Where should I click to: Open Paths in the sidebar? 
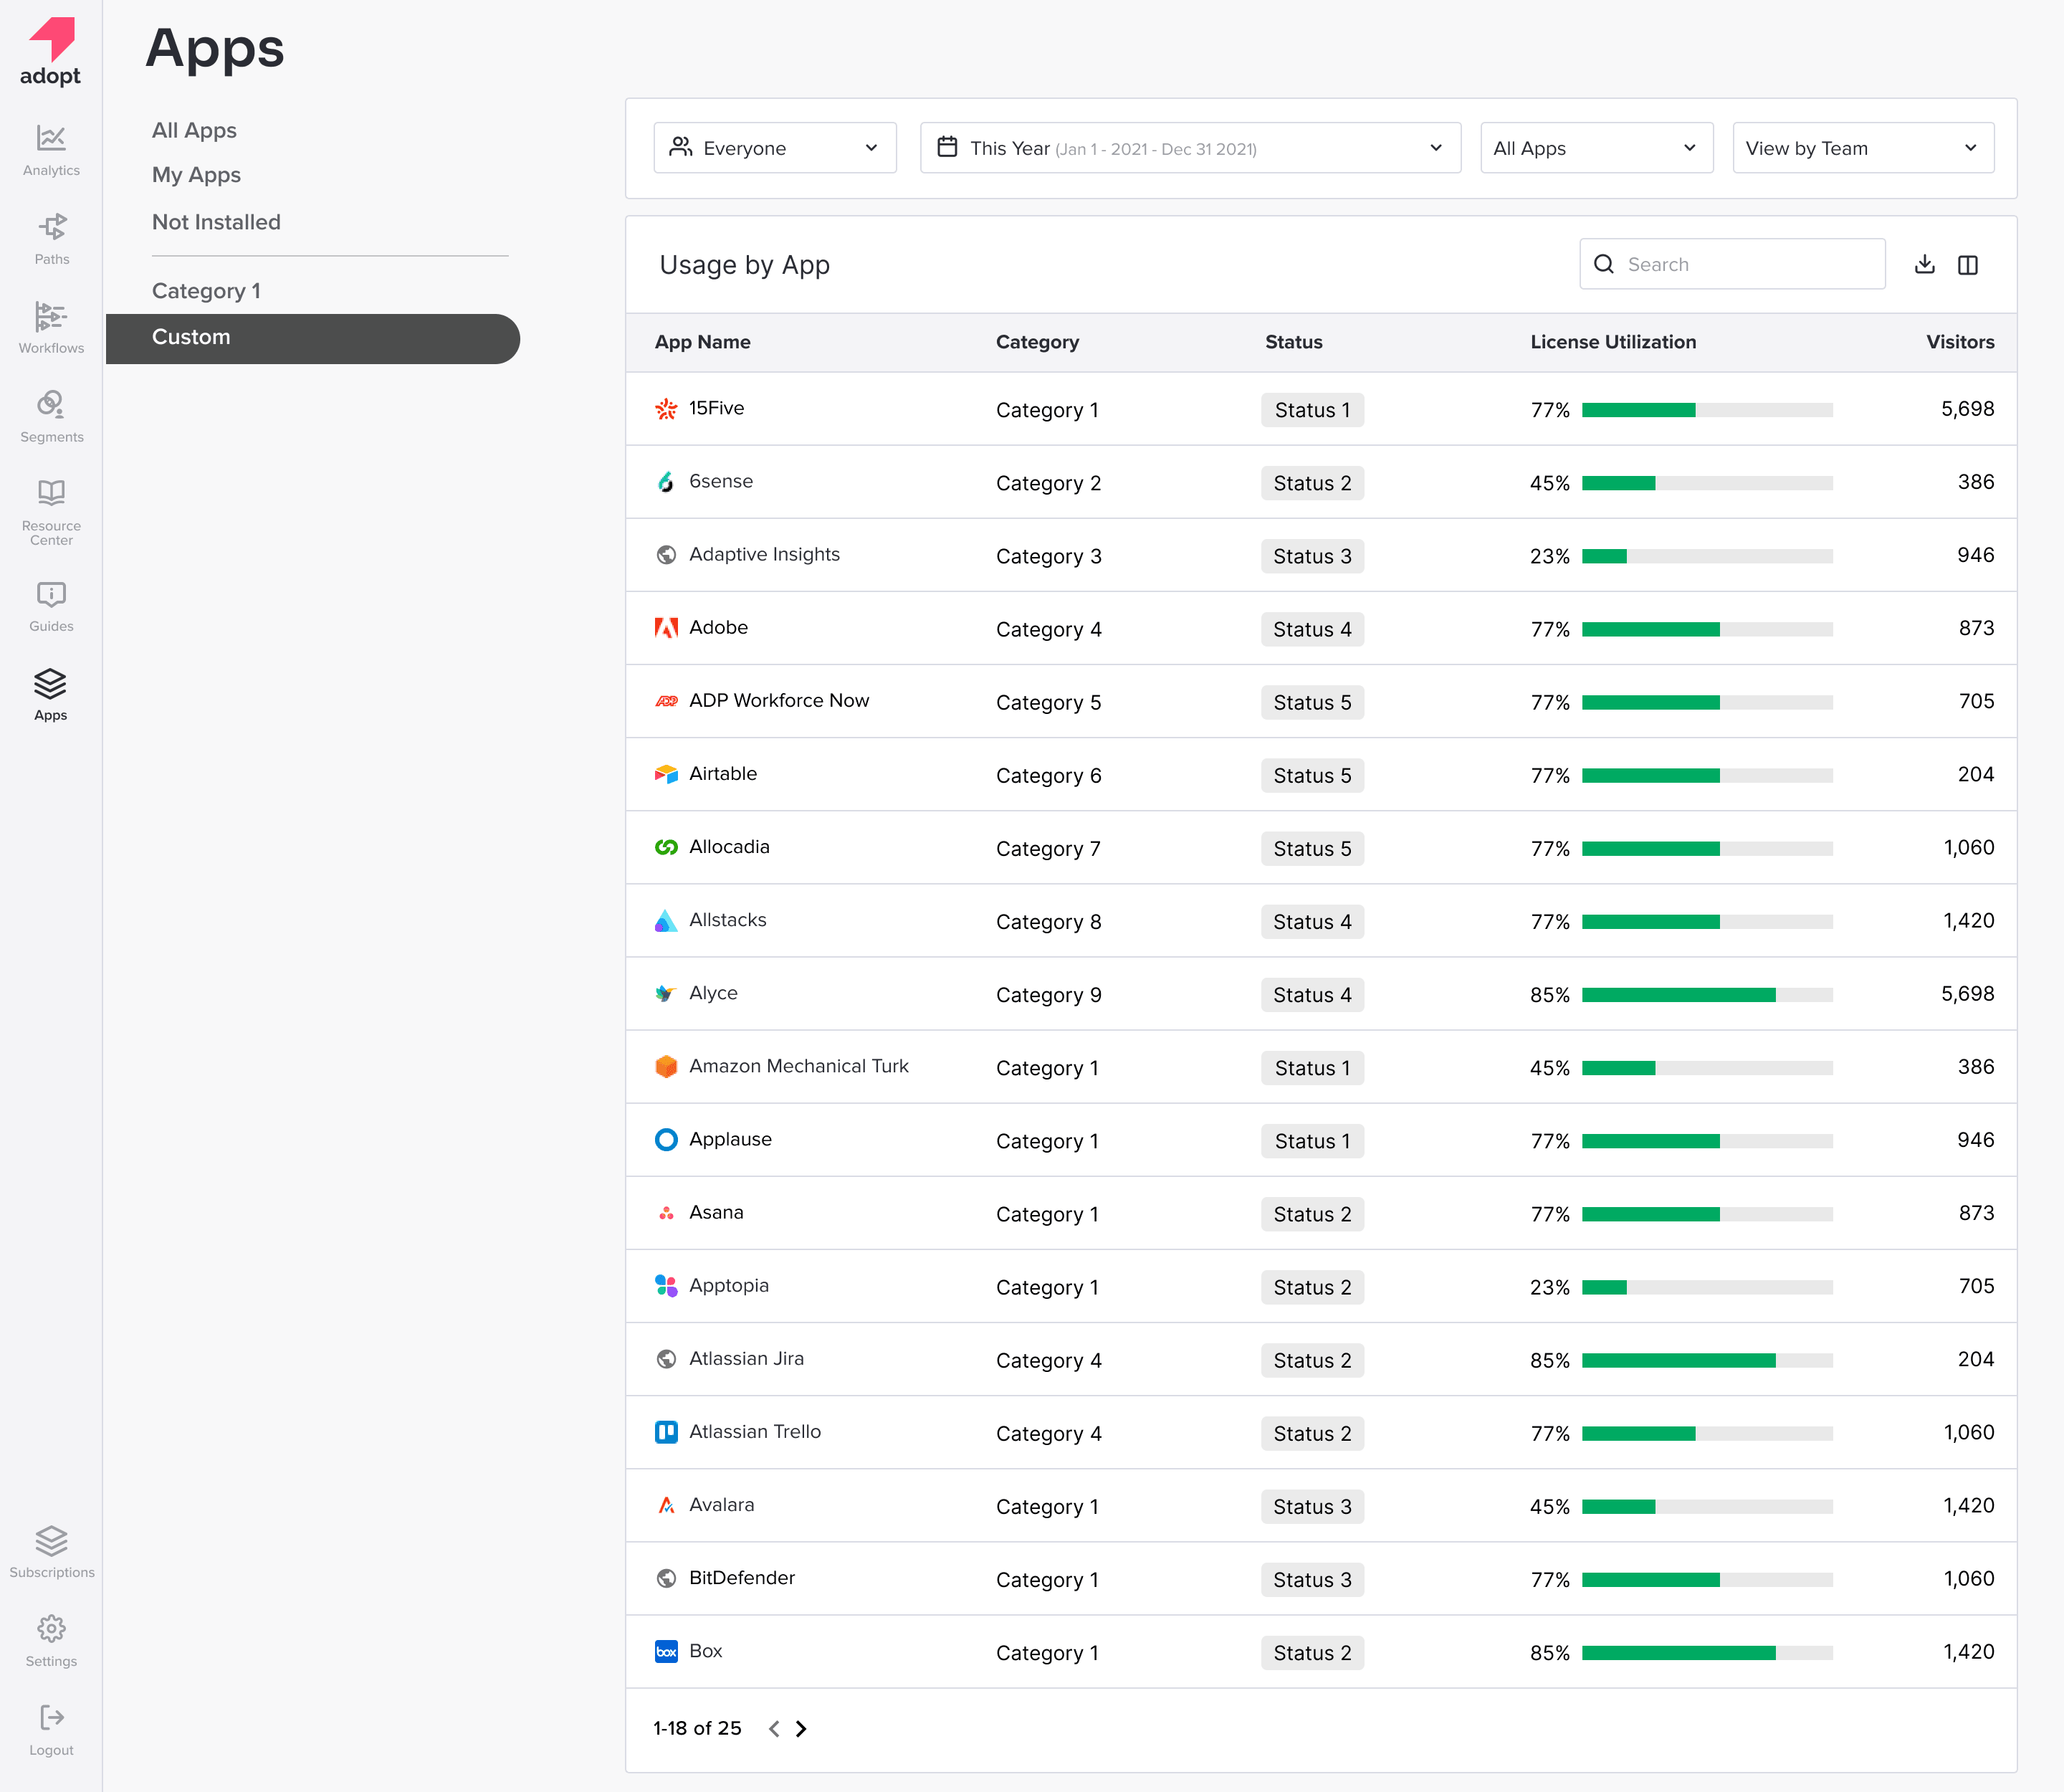click(51, 240)
